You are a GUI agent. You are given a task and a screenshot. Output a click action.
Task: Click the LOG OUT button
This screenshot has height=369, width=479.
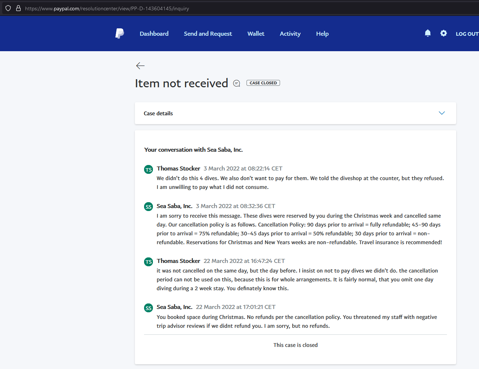pyautogui.click(x=466, y=34)
